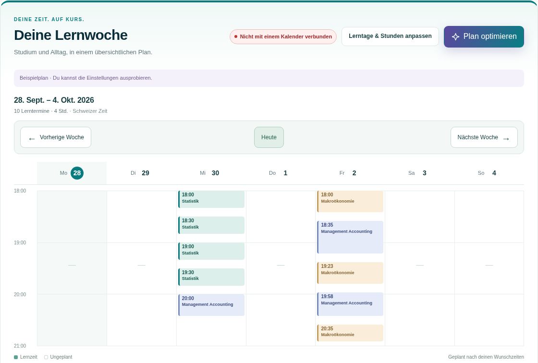Jump to Heute

(x=269, y=137)
